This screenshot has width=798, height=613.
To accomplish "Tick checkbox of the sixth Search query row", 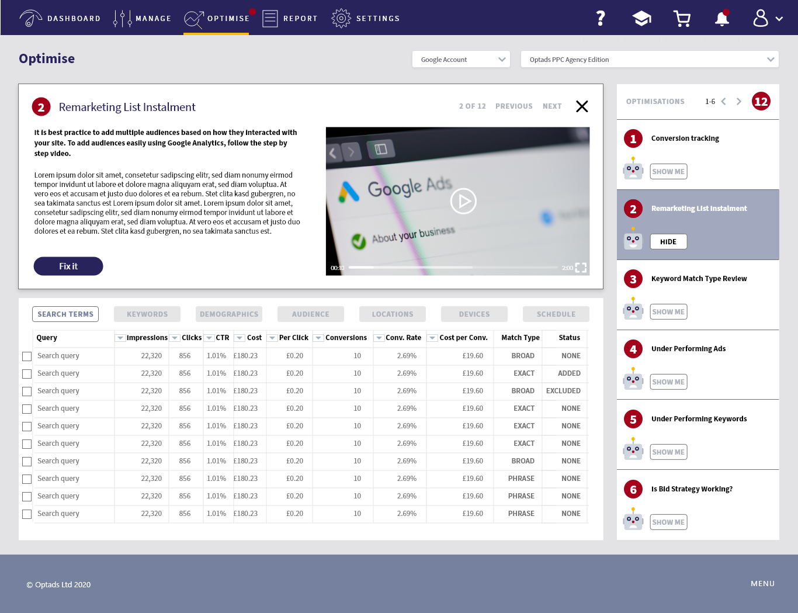I will pyautogui.click(x=27, y=444).
